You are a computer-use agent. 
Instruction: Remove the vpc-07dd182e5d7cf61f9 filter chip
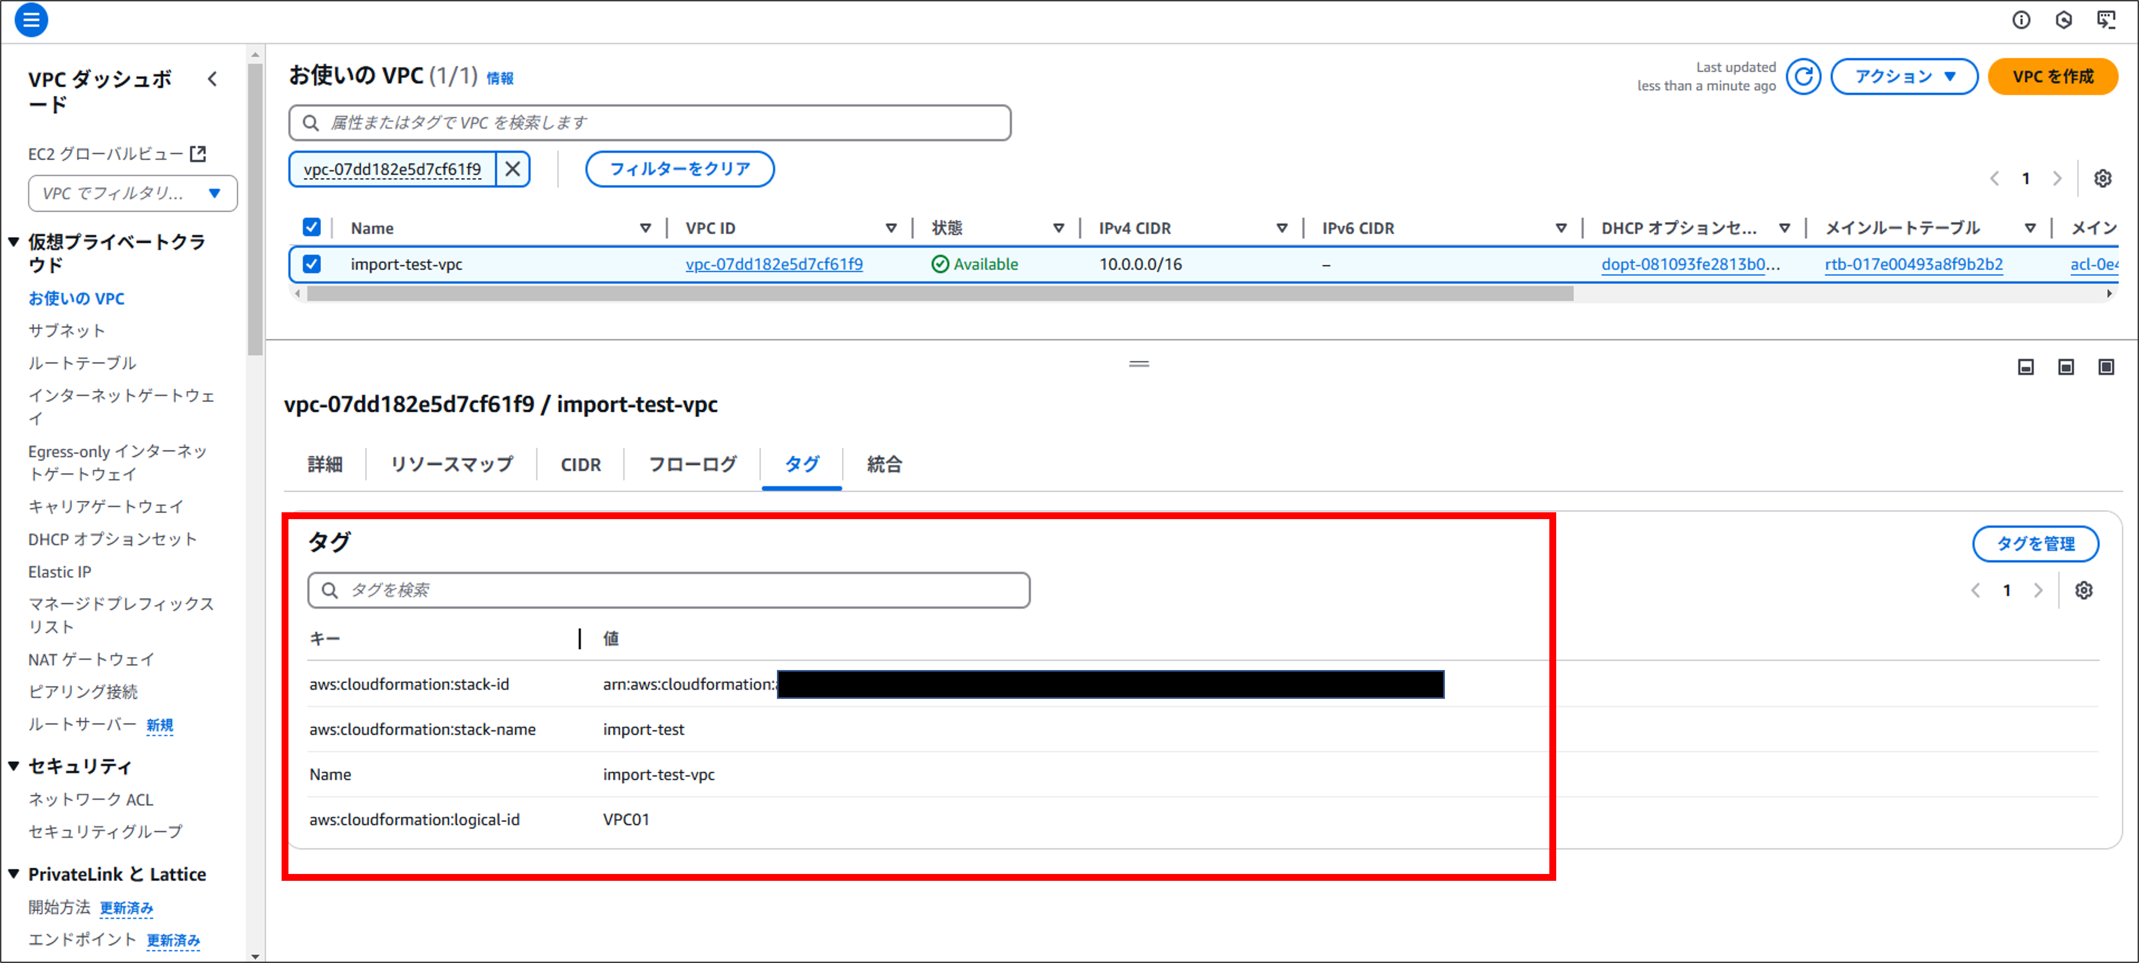[513, 169]
